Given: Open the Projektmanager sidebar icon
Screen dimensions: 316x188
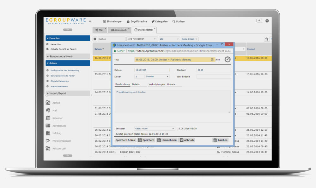Looking at the screenshot, I should pos(48,141).
